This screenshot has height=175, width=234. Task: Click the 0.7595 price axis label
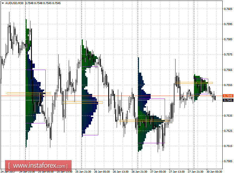[228, 24]
